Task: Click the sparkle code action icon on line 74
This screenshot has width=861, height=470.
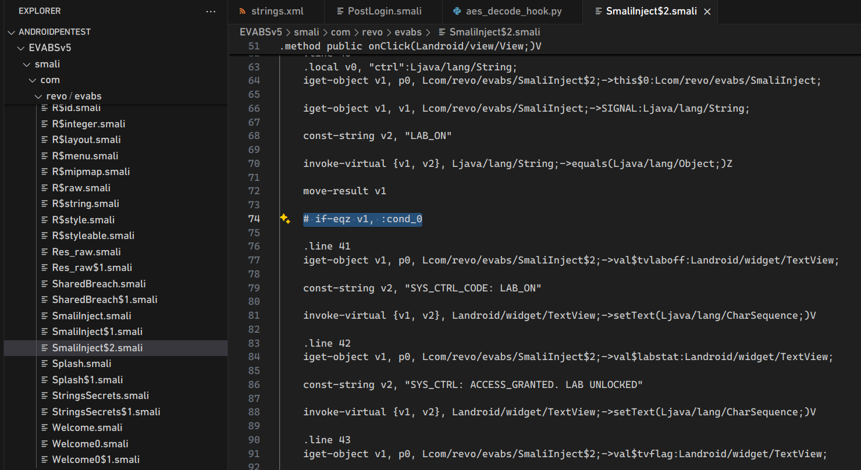Action: [x=285, y=219]
